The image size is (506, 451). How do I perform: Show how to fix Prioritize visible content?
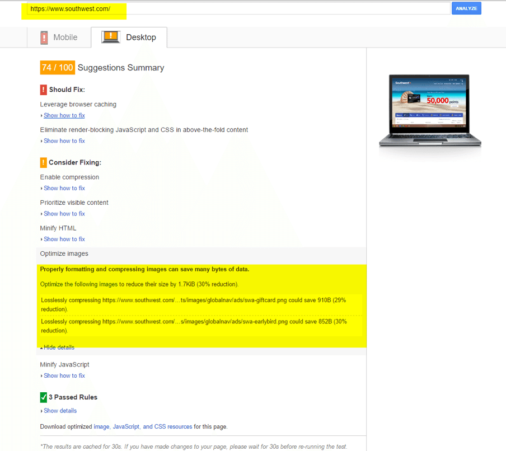[64, 214]
